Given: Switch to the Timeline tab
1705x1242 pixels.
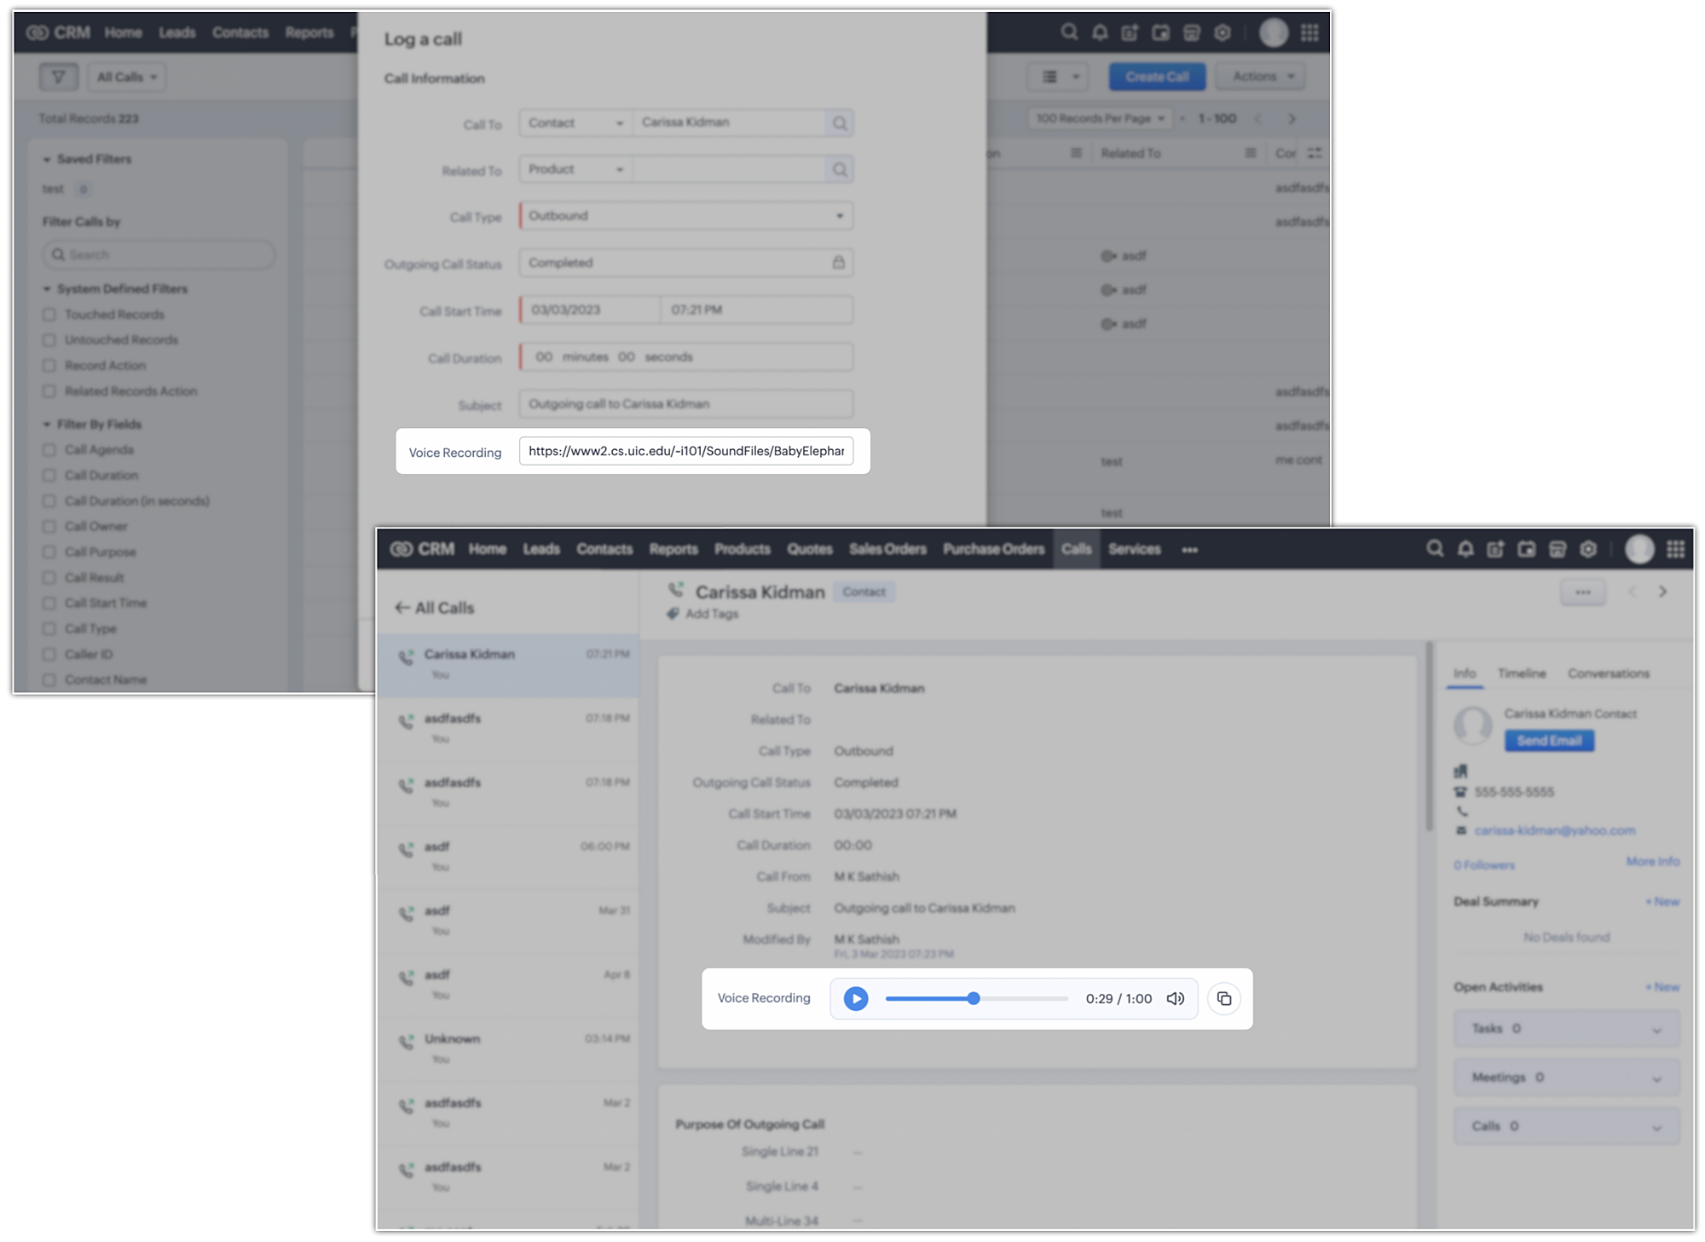Looking at the screenshot, I should tap(1522, 673).
